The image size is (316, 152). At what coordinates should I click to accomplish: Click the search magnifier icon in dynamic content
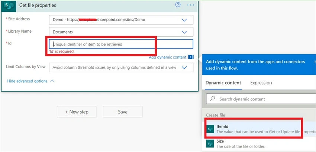[x=212, y=99]
